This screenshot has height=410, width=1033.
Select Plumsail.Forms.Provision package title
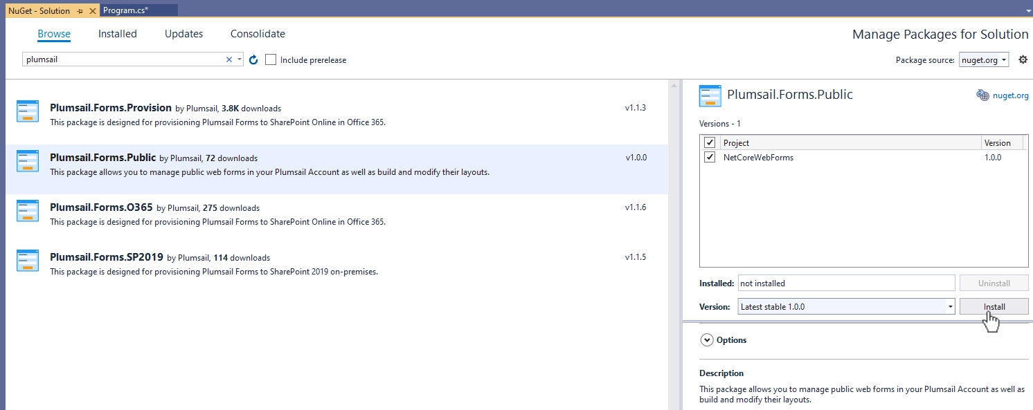click(111, 108)
